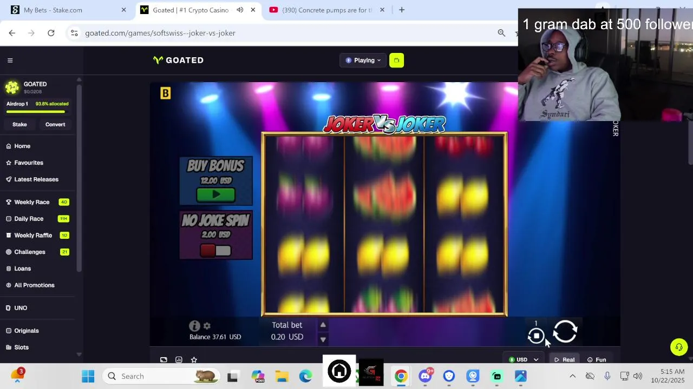Open Chrome from the taskbar
Image resolution: width=693 pixels, height=389 pixels.
pos(401,376)
